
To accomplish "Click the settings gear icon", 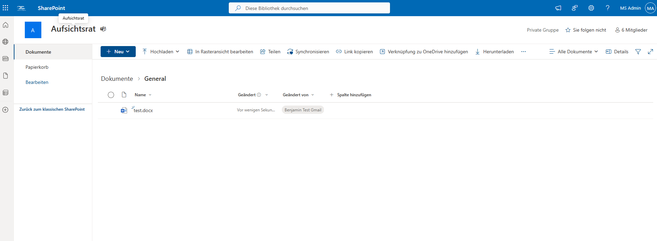I will click(x=591, y=8).
